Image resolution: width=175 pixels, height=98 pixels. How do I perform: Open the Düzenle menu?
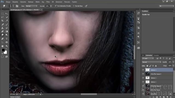click(x=15, y=2)
